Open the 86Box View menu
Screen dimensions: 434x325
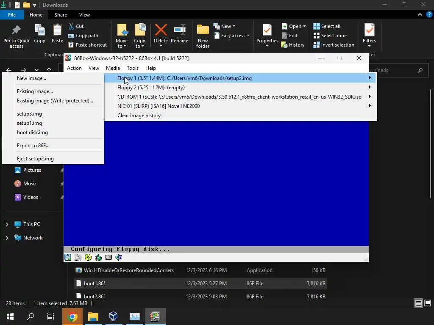(94, 68)
